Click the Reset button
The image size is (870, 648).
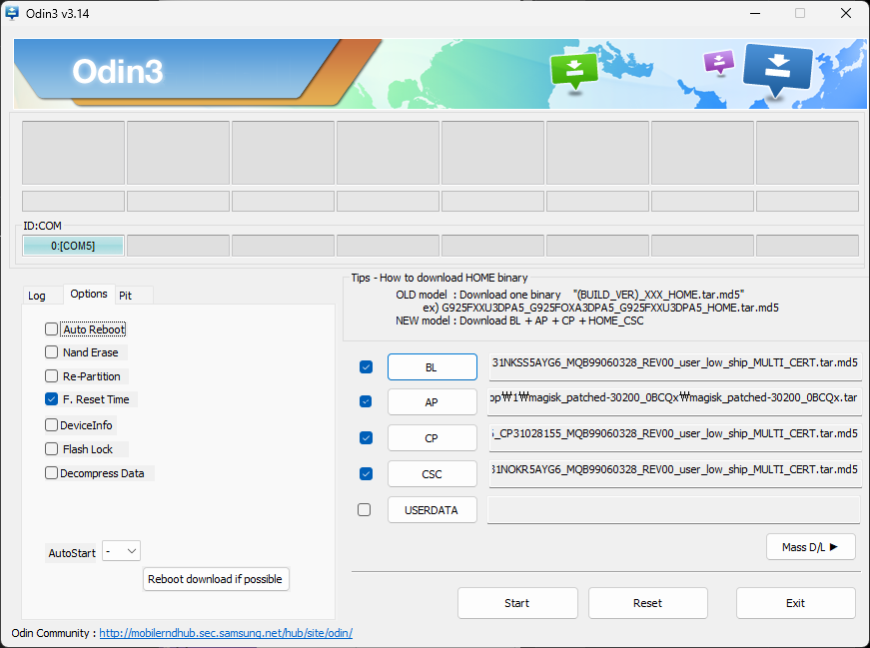click(x=647, y=603)
